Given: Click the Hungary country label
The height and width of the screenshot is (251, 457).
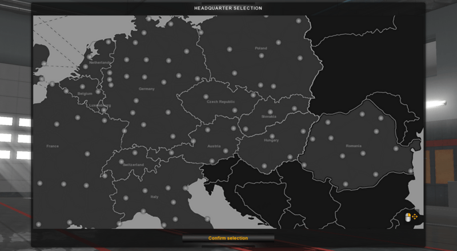Looking at the screenshot, I should (x=271, y=140).
